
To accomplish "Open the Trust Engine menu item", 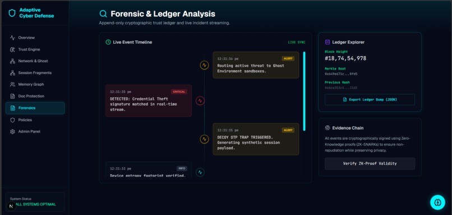I will pos(35,49).
